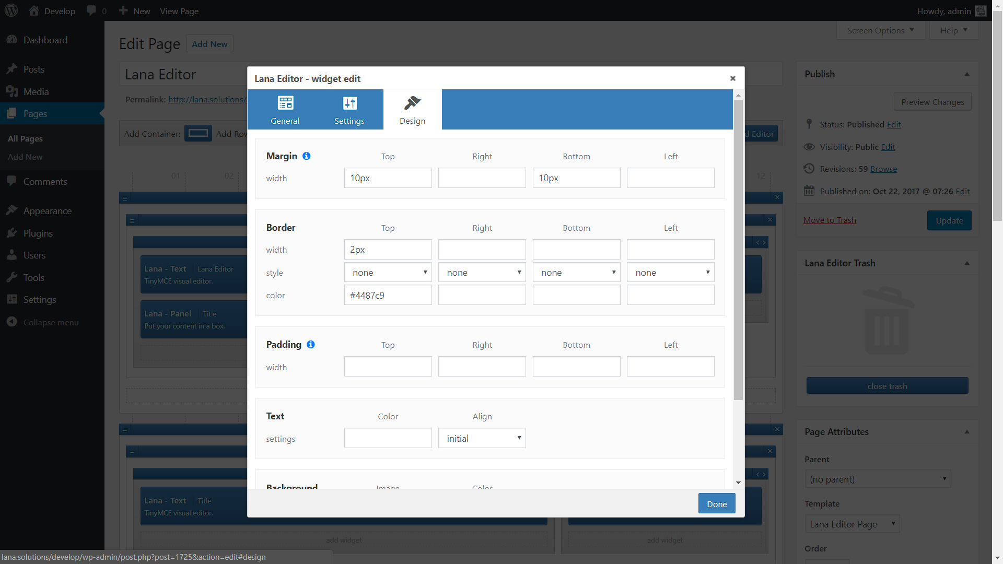
Task: Click the Move to Trash link
Action: pos(830,220)
